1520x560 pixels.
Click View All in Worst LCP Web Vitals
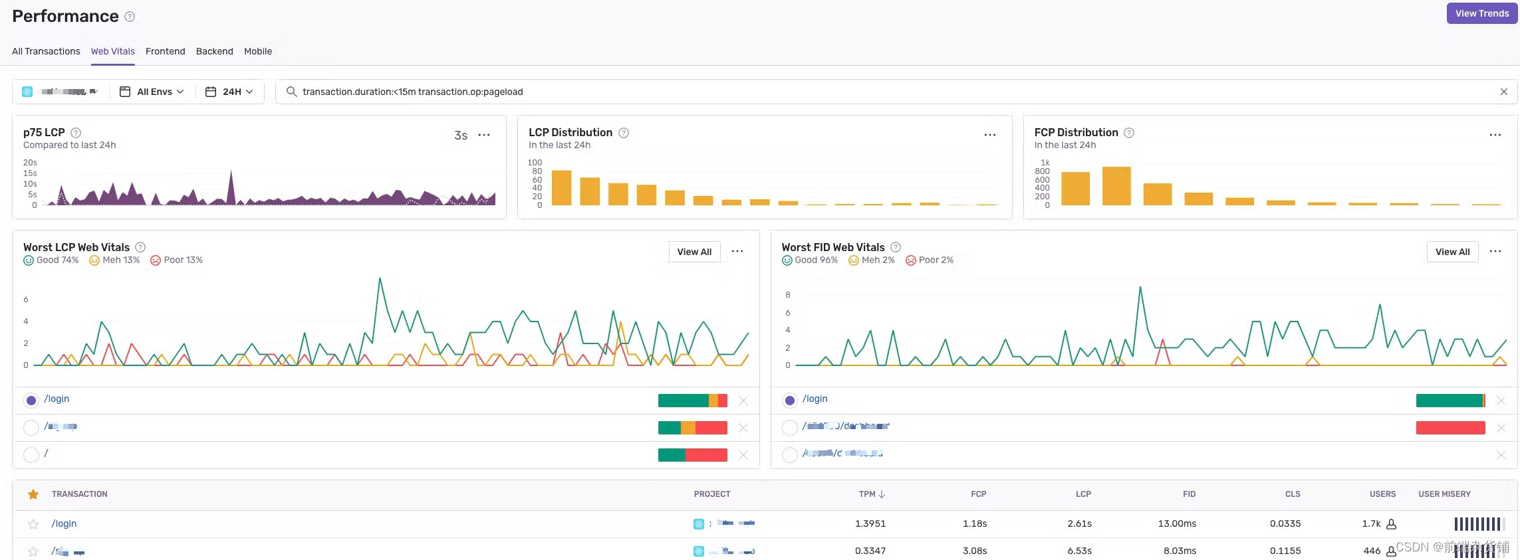pyautogui.click(x=694, y=252)
